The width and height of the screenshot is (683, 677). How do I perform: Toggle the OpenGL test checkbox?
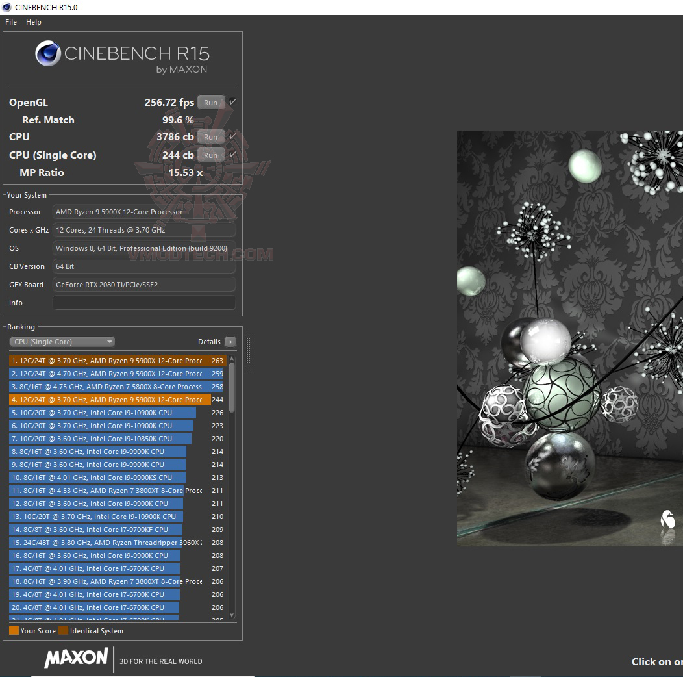pyautogui.click(x=232, y=102)
